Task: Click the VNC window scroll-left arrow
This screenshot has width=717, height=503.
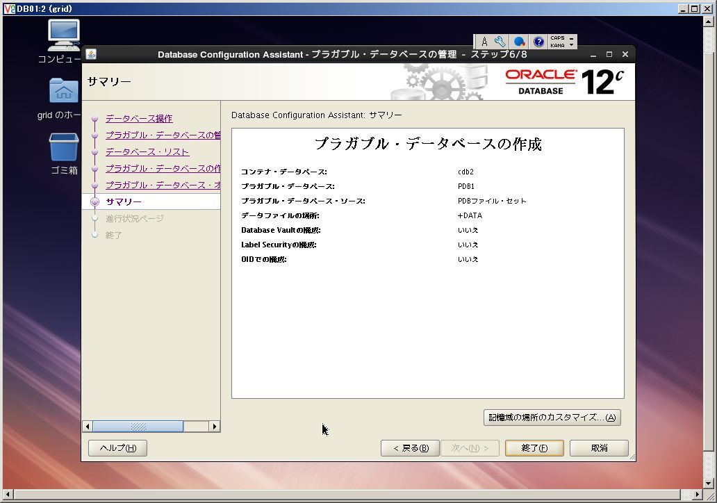Action: (x=8, y=494)
